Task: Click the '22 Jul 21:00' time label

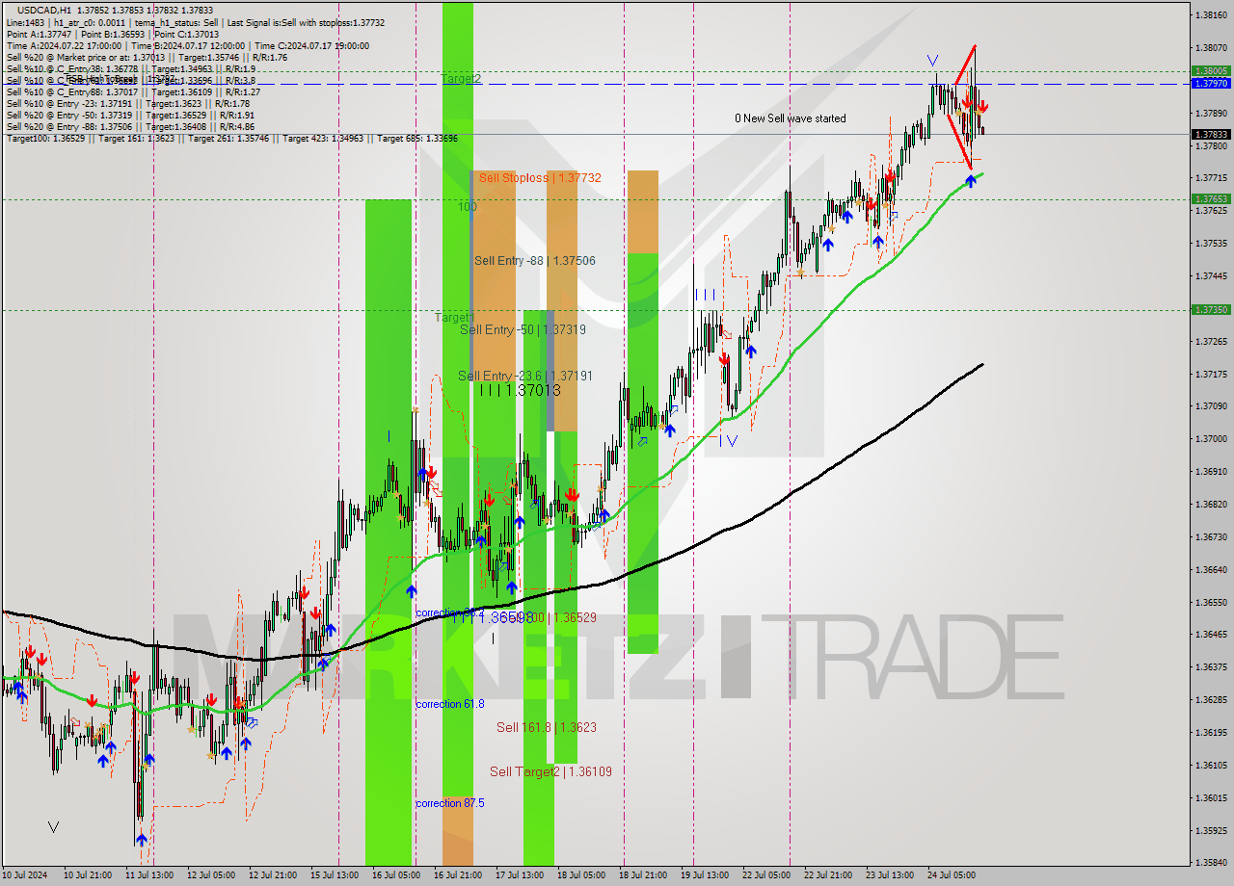Action: [828, 876]
